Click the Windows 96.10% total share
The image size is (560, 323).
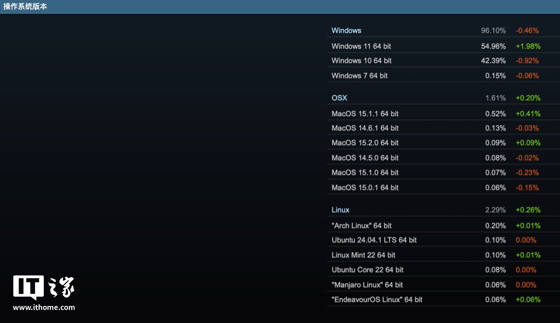pos(493,30)
